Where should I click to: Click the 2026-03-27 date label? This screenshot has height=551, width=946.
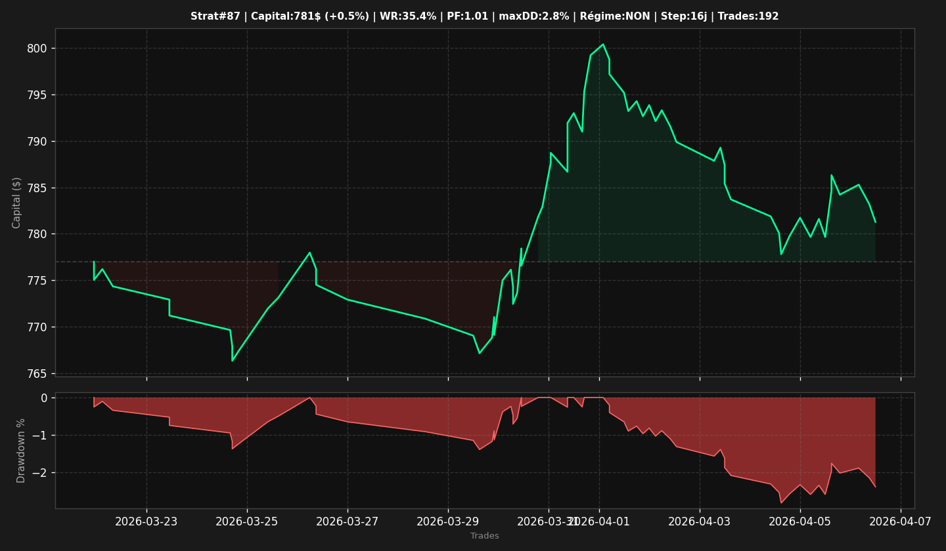(x=348, y=522)
